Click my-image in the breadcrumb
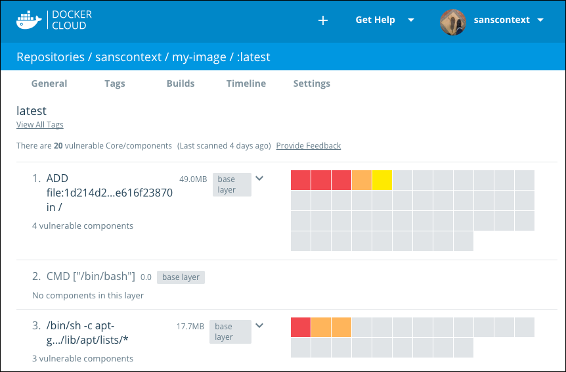566x372 pixels. tap(199, 57)
